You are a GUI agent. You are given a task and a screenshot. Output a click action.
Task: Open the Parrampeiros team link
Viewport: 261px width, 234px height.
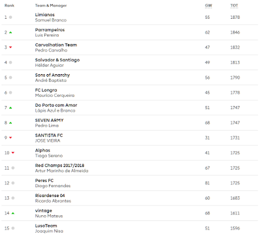tap(50, 30)
